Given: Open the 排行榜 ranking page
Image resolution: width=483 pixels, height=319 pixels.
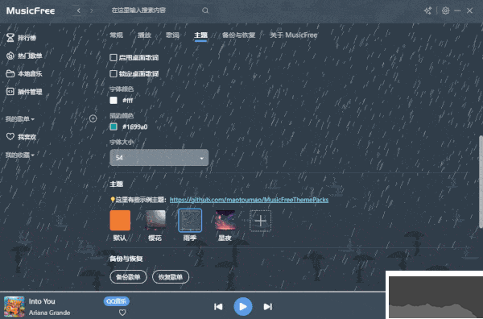Looking at the screenshot, I should click(x=21, y=38).
